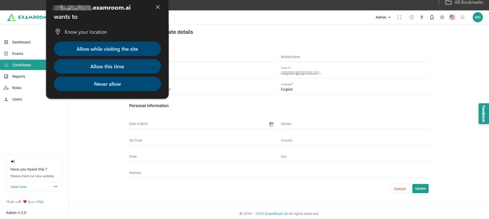
Task: Cancel the candidate edit
Action: click(x=400, y=189)
